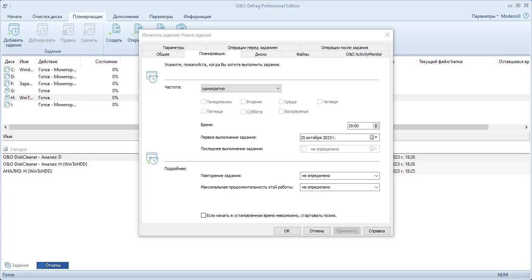
Task: Click the Задания tab icon at bottom
Action: 7,265
